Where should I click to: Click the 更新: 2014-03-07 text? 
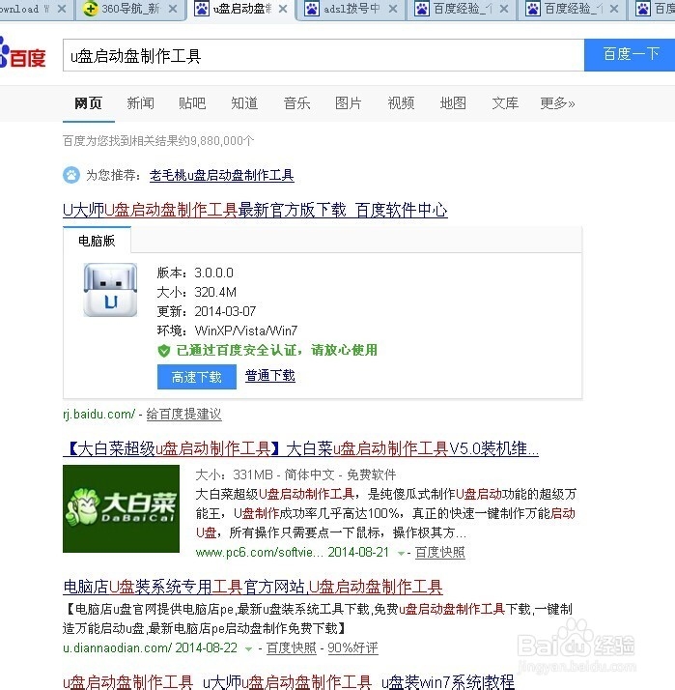207,311
